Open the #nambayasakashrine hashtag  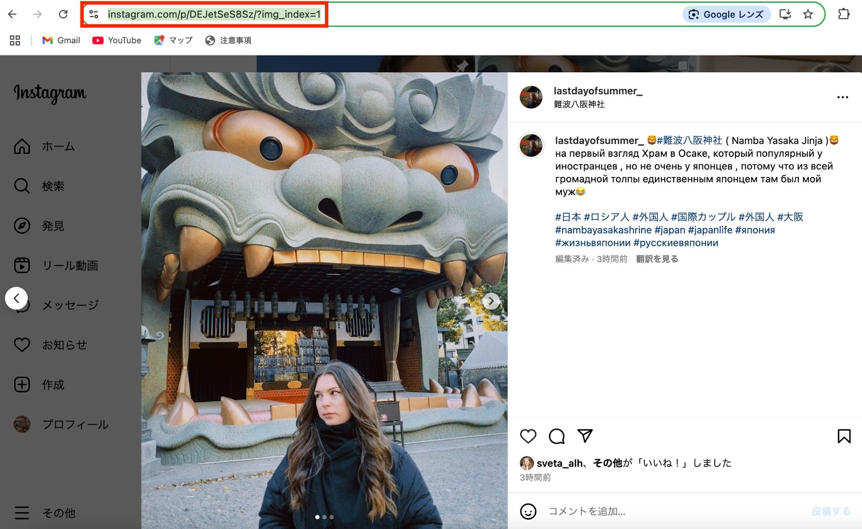pyautogui.click(x=603, y=230)
